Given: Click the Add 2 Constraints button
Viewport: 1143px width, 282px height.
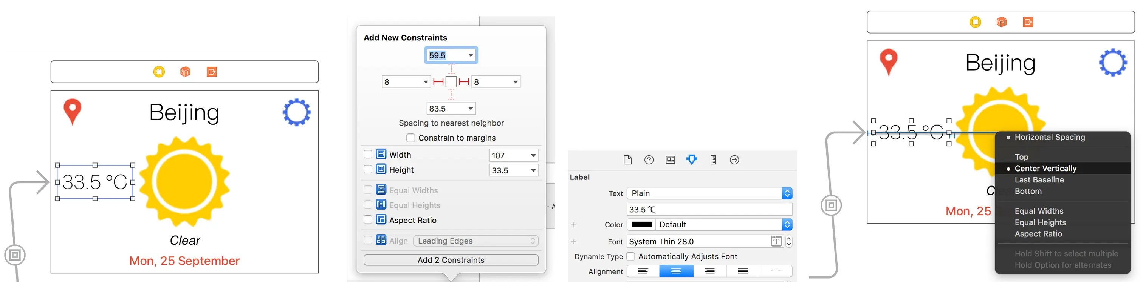Looking at the screenshot, I should point(451,260).
